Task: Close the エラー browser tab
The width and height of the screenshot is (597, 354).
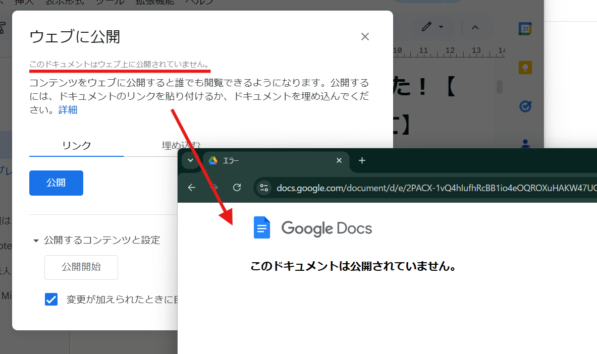Action: [339, 160]
